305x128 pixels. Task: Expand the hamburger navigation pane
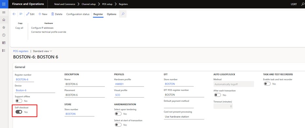click(4, 12)
